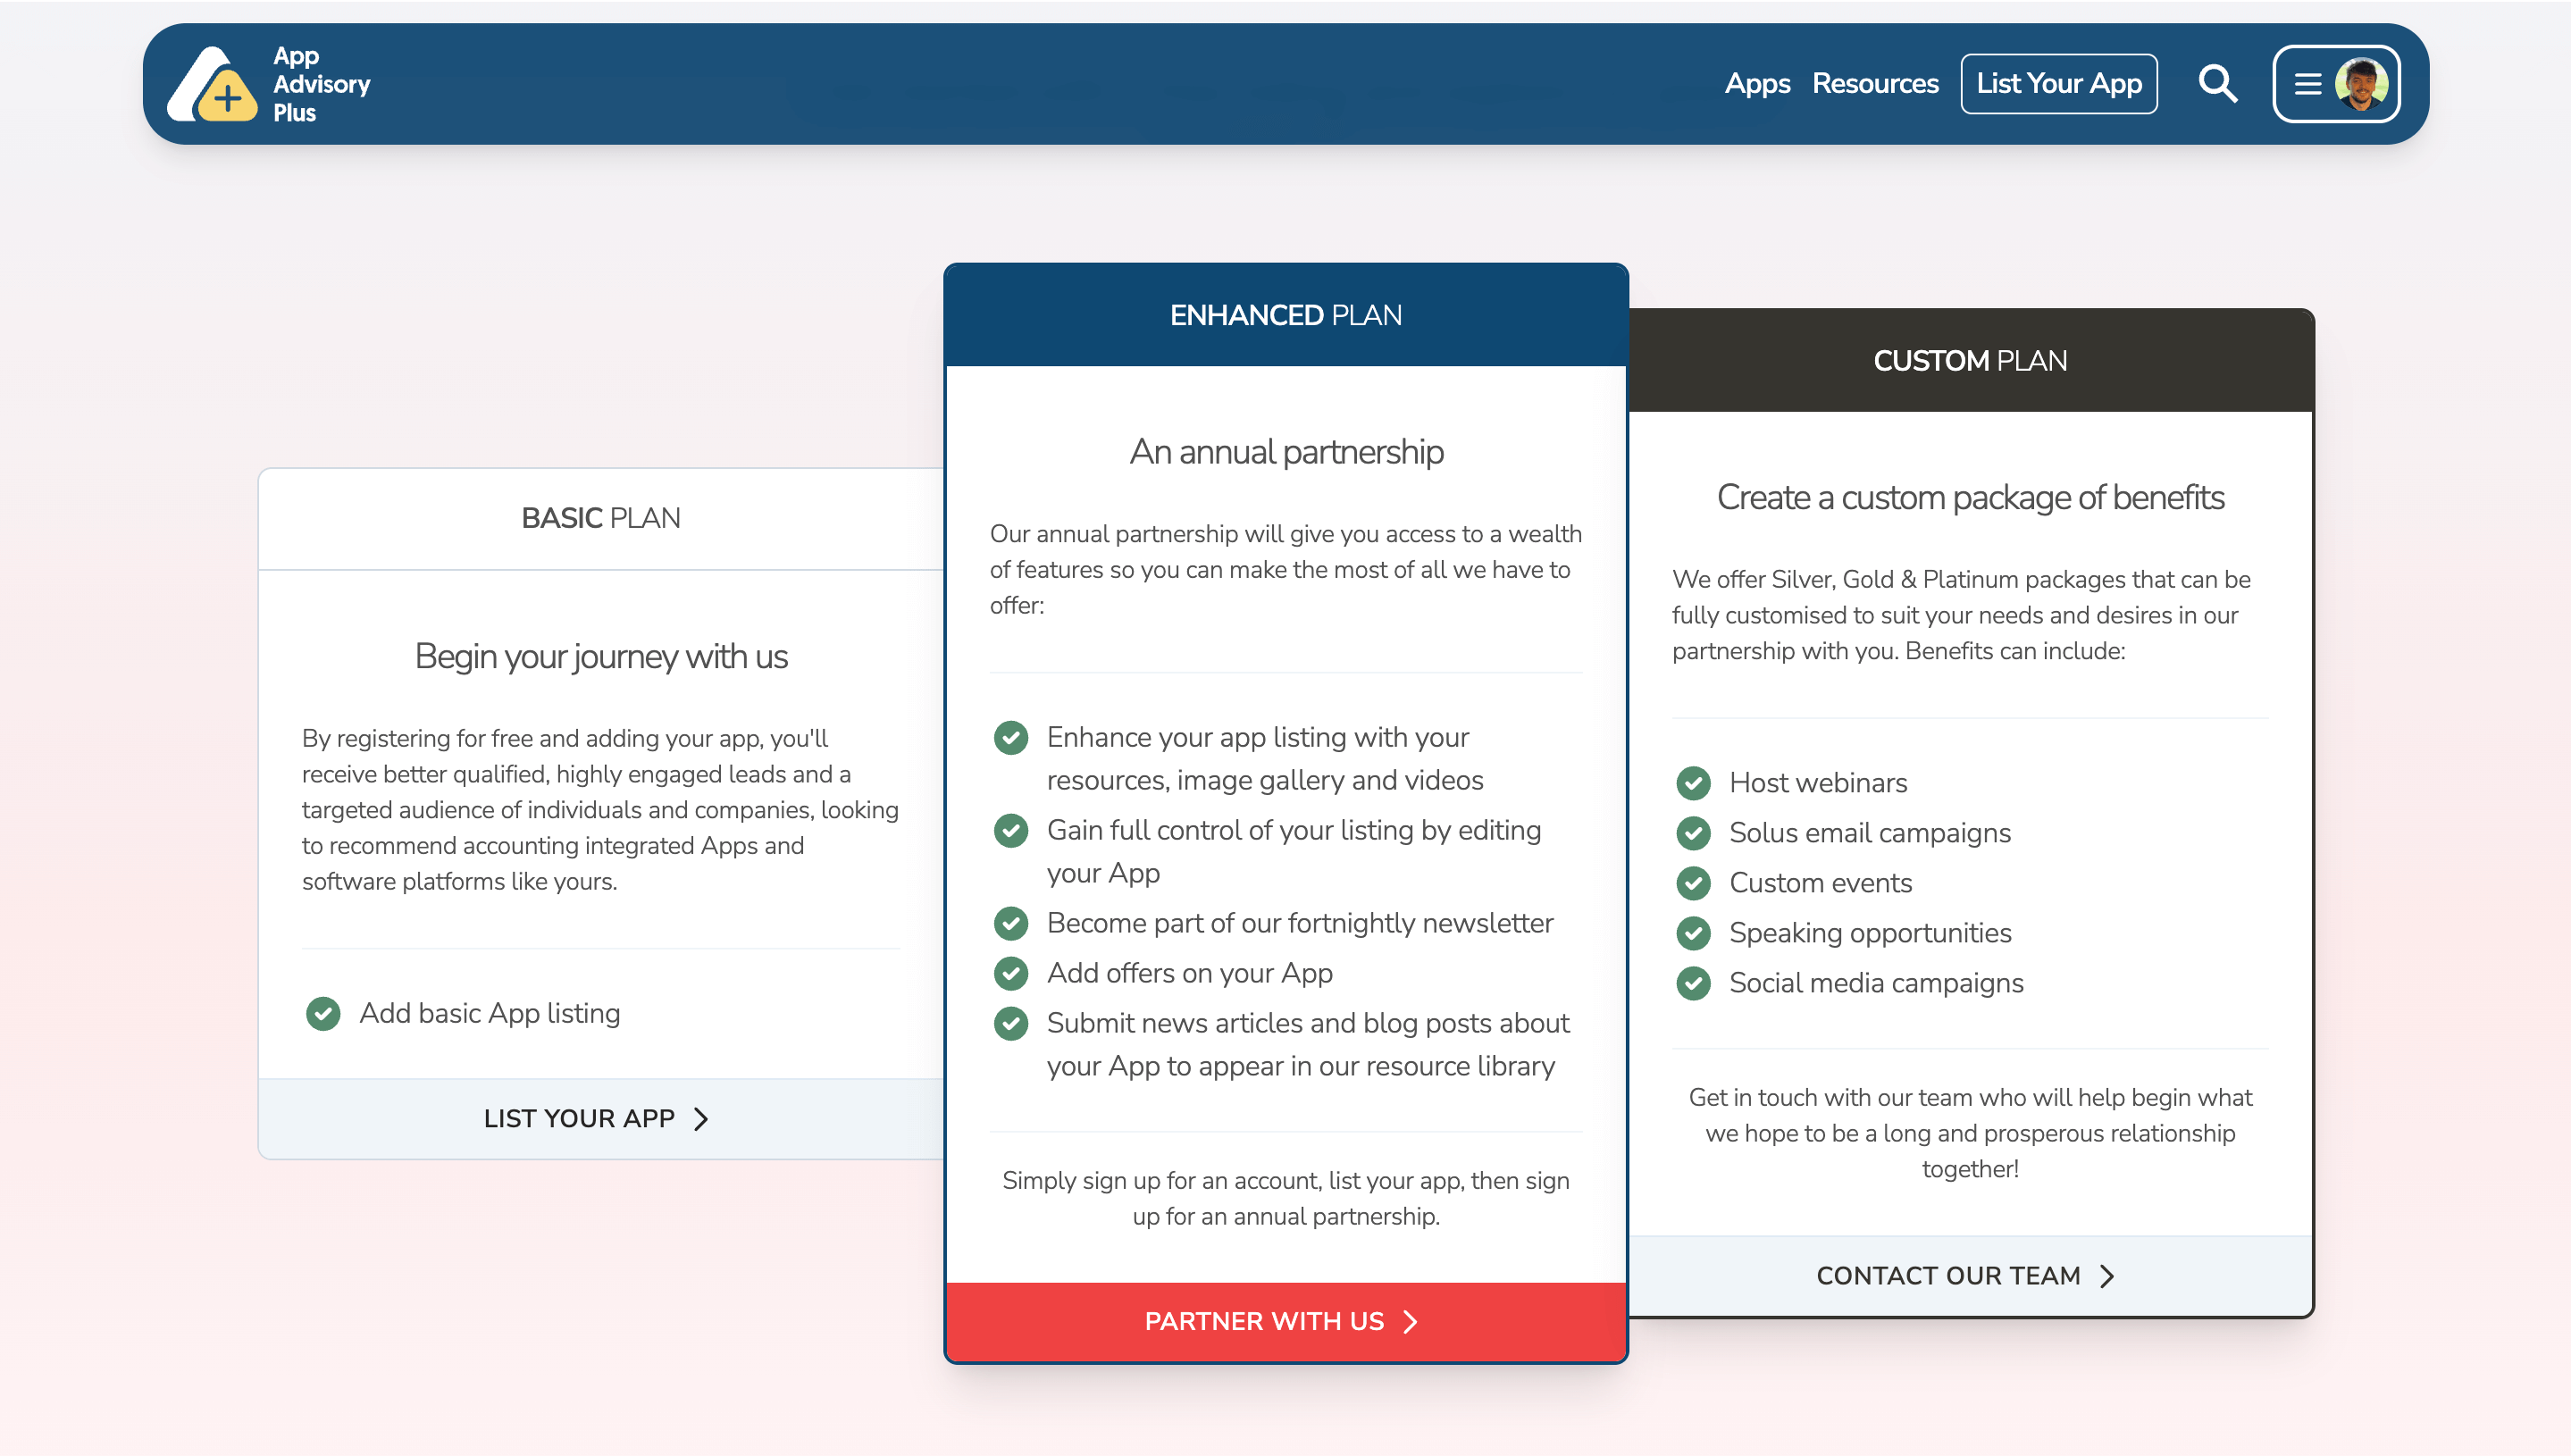Click the chevron beside CONTACT OUR TEAM

click(2107, 1276)
